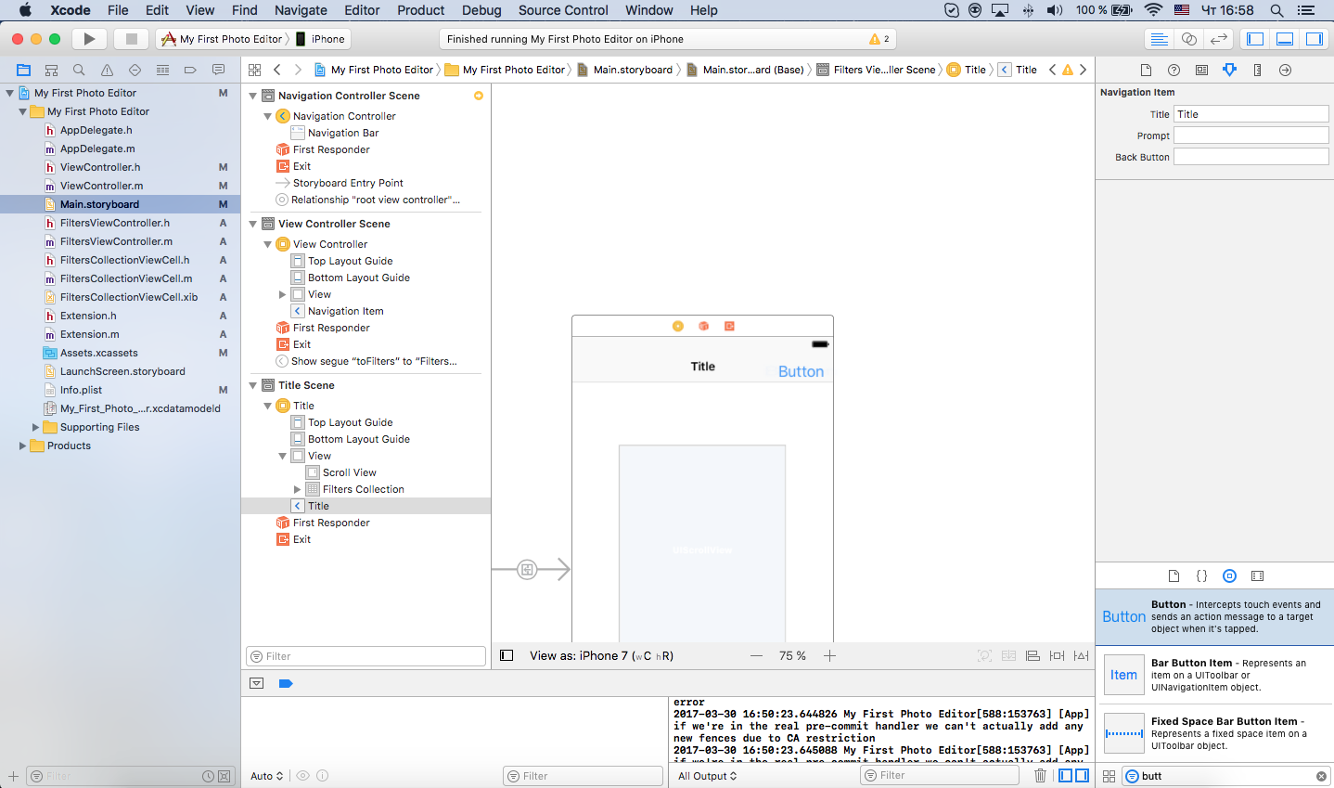The image size is (1334, 788).
Task: Open the Find navigator magnifier icon
Action: click(79, 70)
